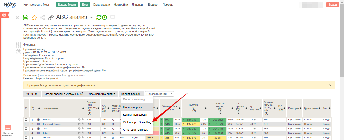The width and height of the screenshot is (344, 140).
Task: Open the filters sliders icon
Action: pos(19,45)
